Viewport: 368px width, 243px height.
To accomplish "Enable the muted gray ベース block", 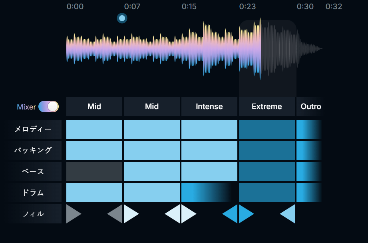I will point(94,171).
